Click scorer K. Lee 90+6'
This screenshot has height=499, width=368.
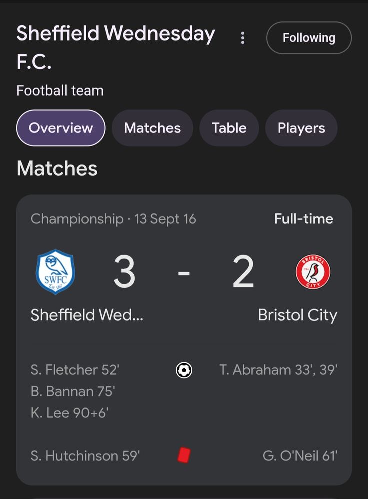(x=70, y=413)
